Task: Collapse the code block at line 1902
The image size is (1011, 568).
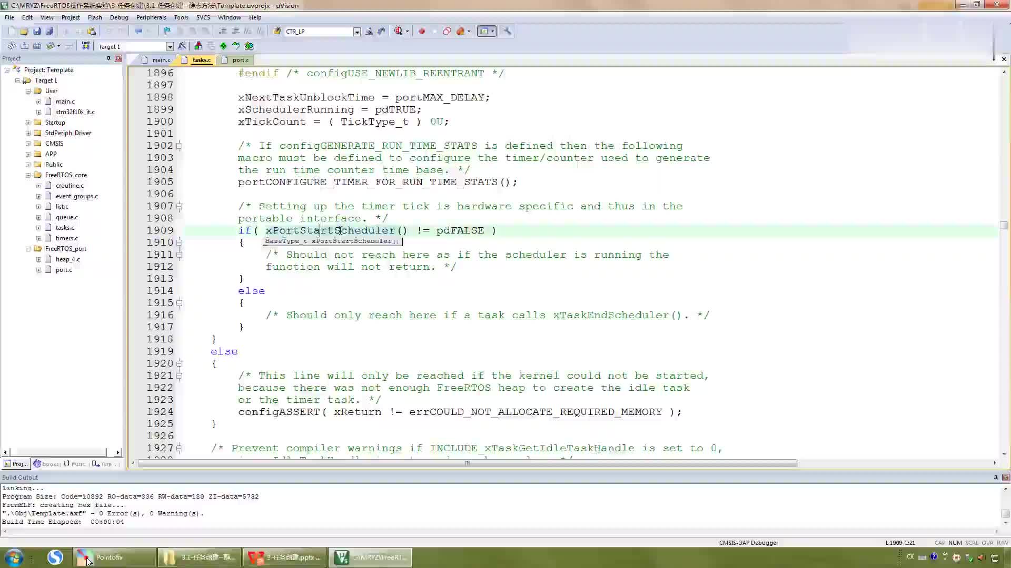Action: 179,146
